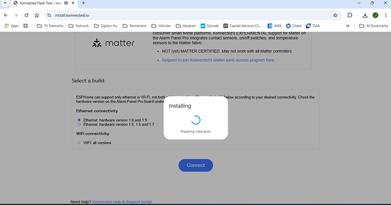Viewport: 391px width, 205px height.
Task: Show the Downloads panel
Action: point(365,15)
